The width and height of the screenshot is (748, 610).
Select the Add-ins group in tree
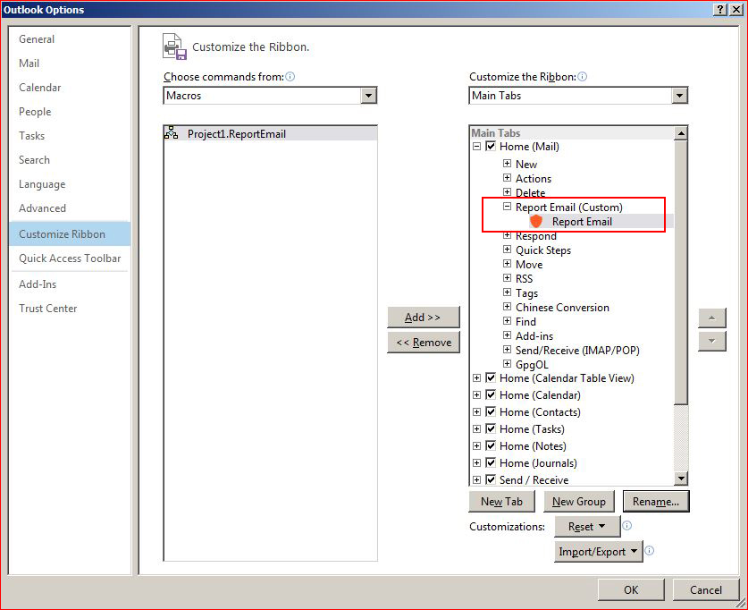534,336
